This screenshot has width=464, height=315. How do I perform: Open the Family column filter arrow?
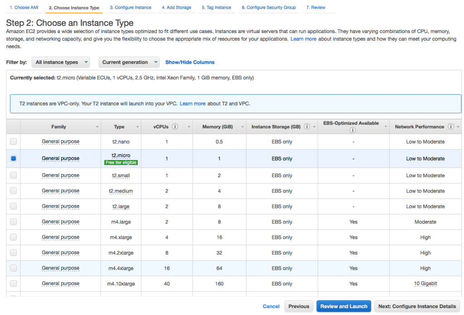pyautogui.click(x=97, y=127)
